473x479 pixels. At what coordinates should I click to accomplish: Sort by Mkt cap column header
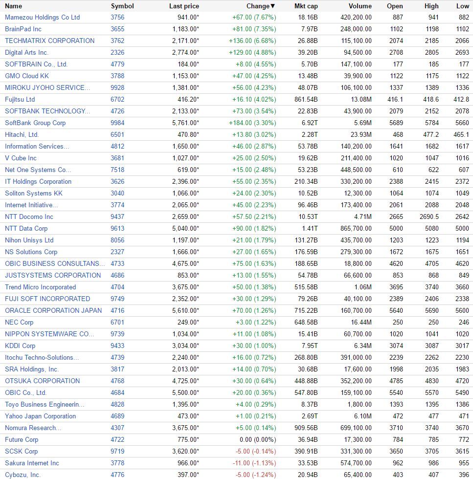(306, 6)
